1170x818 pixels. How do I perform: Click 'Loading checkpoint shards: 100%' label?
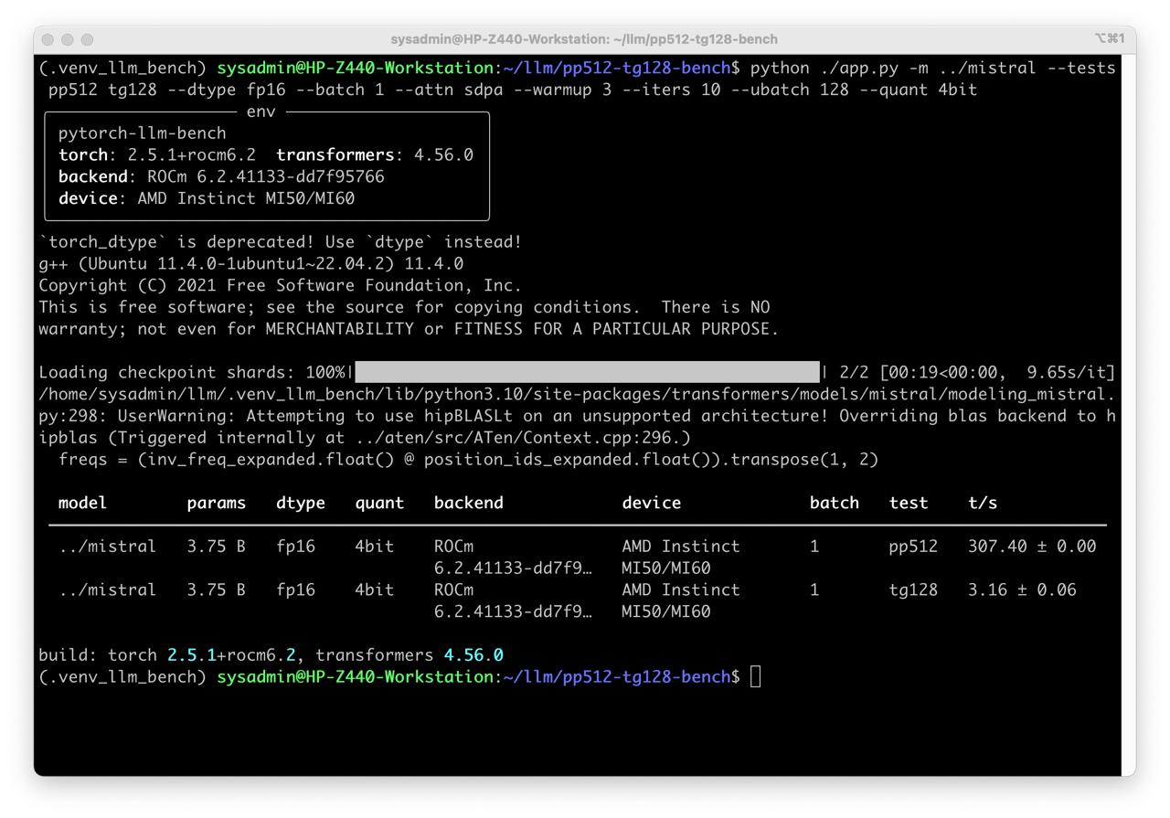click(192, 372)
